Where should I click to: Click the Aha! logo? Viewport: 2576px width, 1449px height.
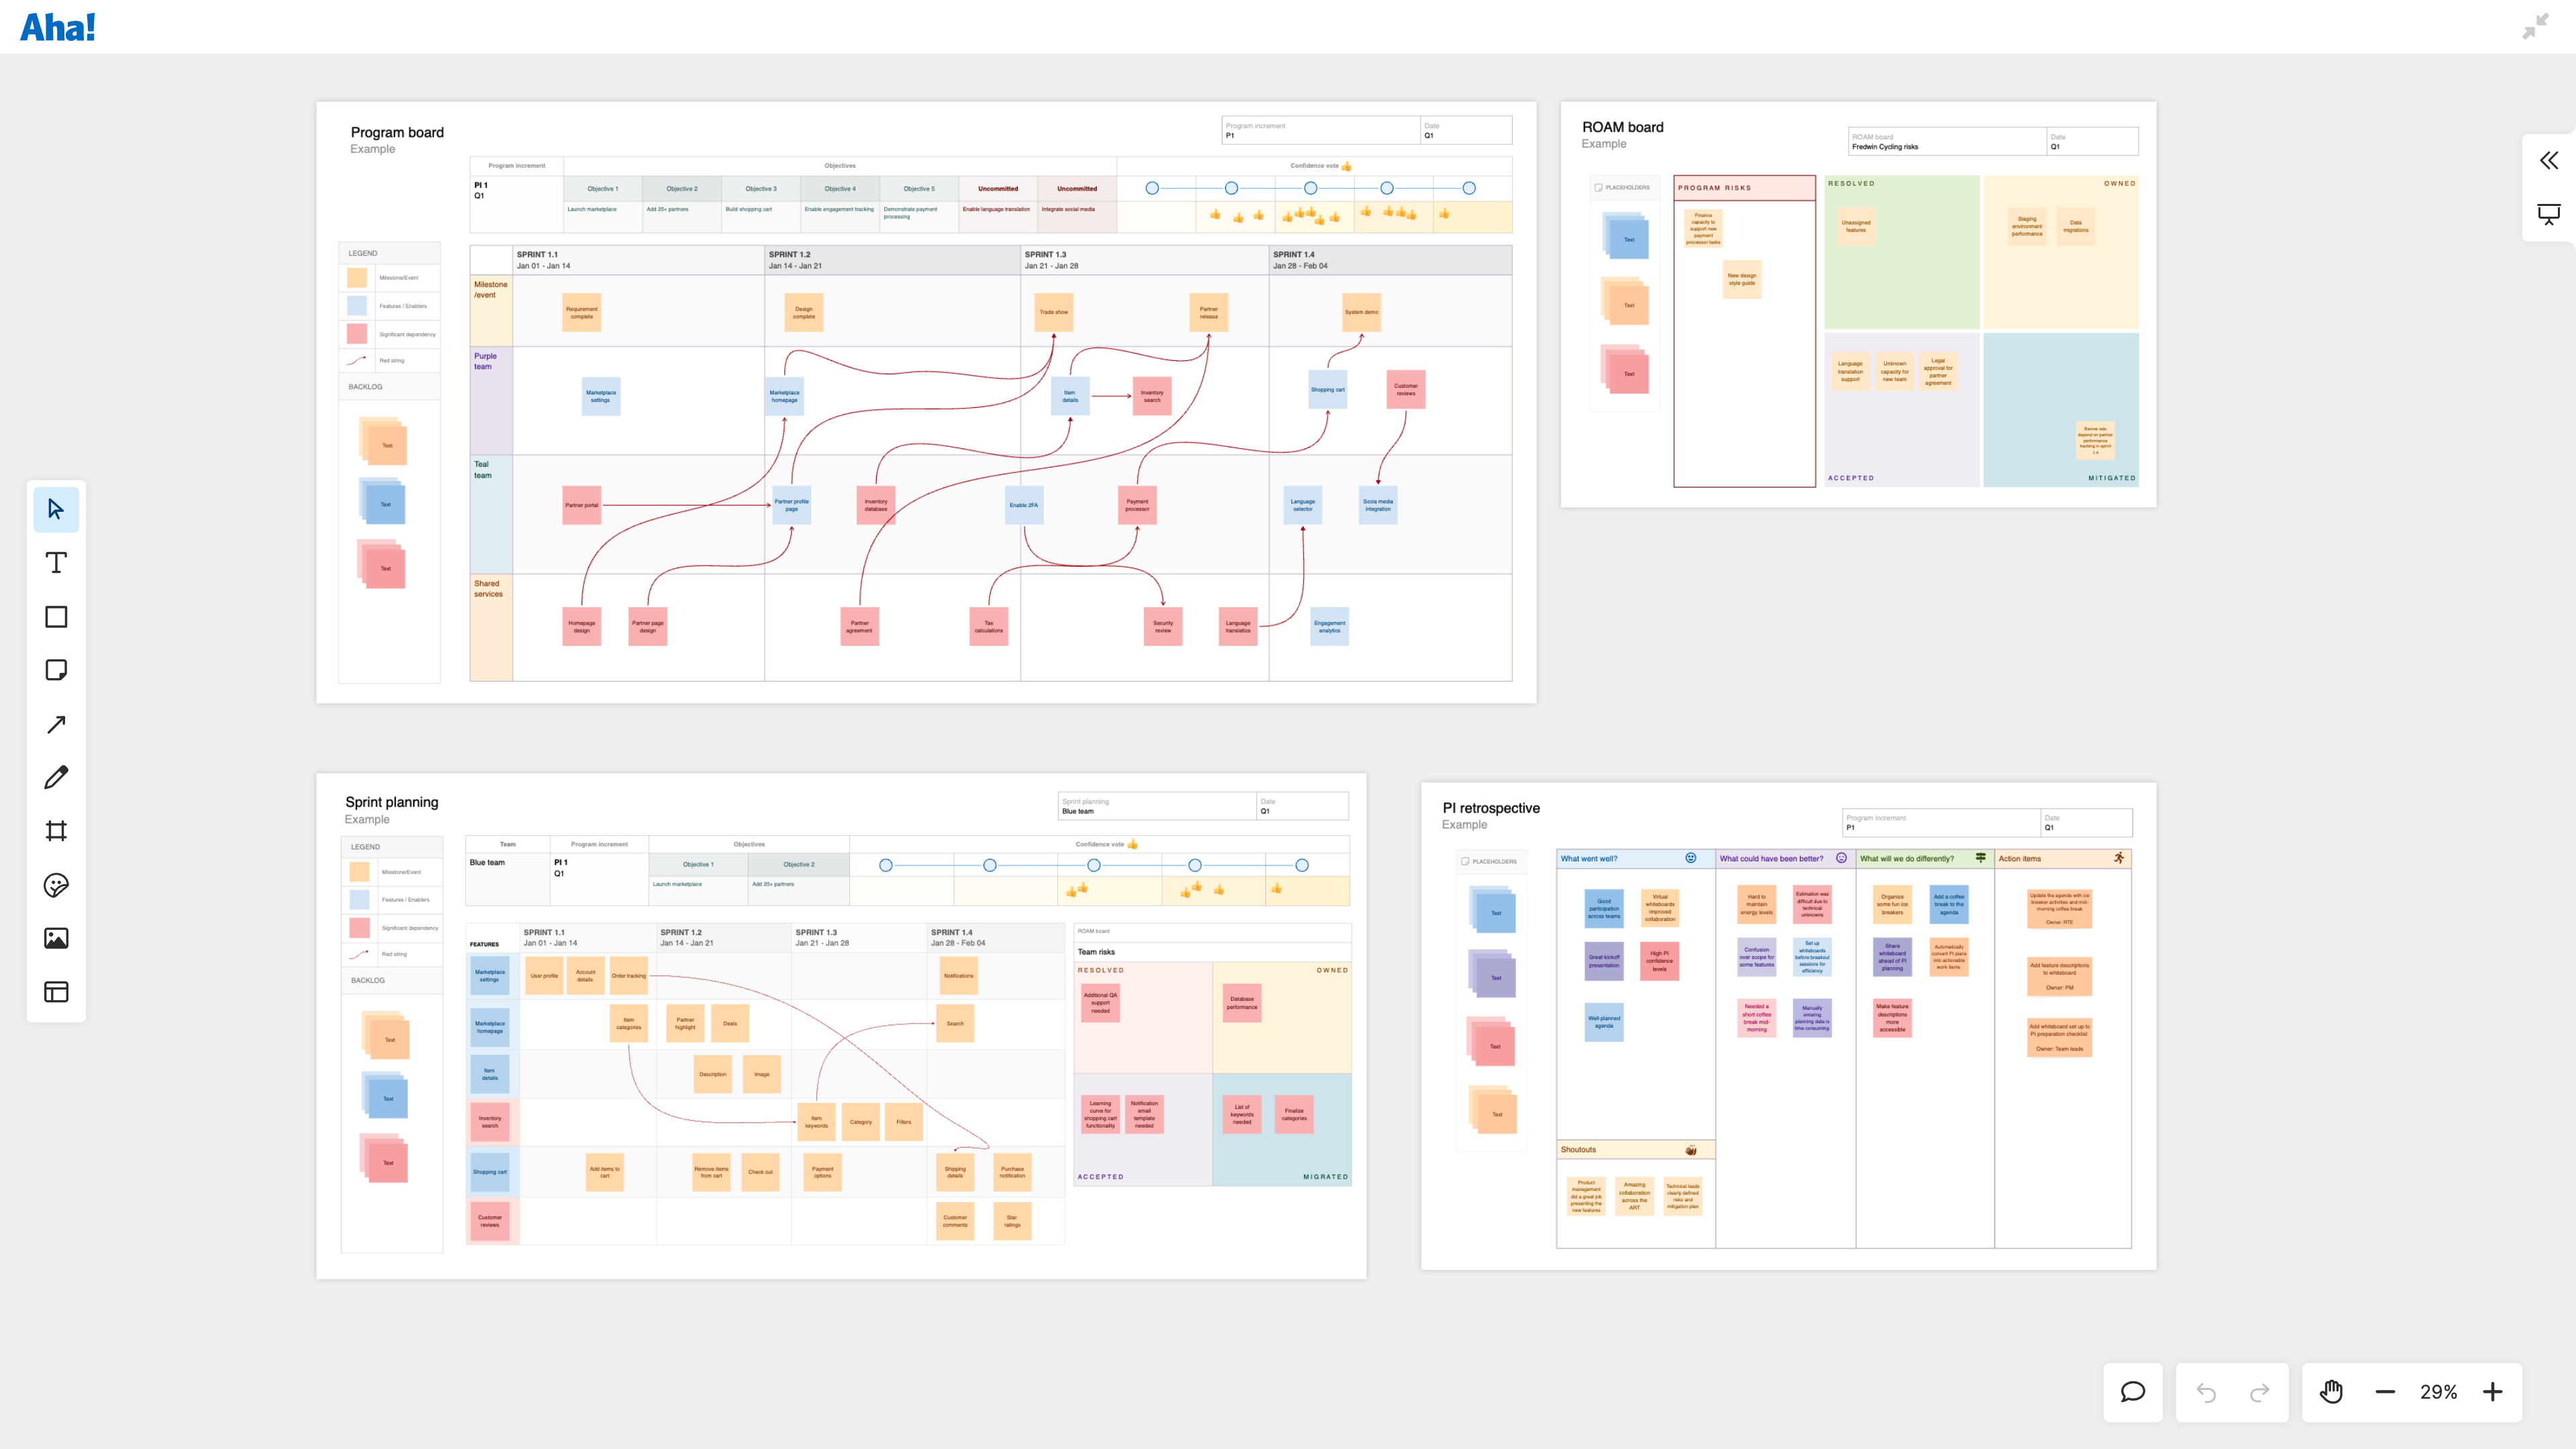tap(58, 27)
